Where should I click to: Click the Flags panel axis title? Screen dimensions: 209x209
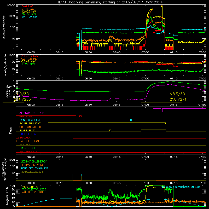(x=10, y=130)
